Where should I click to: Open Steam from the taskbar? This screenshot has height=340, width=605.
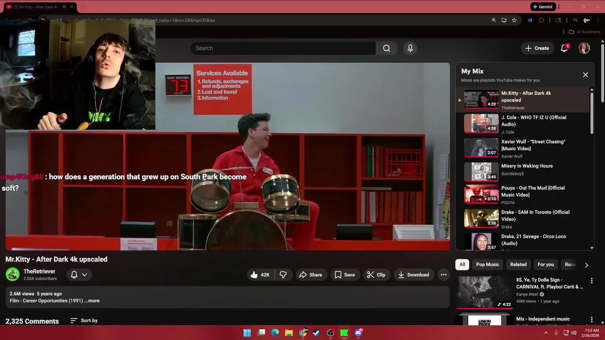tap(317, 333)
